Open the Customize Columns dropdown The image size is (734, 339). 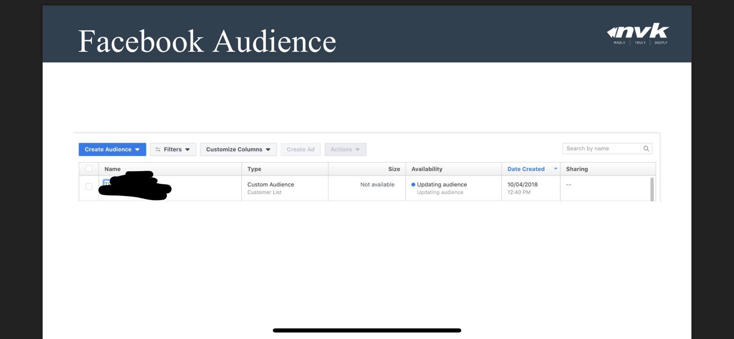click(x=238, y=149)
